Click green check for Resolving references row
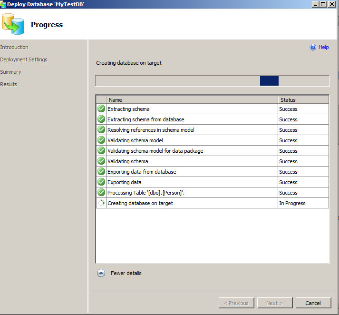The image size is (339, 315). click(x=101, y=130)
